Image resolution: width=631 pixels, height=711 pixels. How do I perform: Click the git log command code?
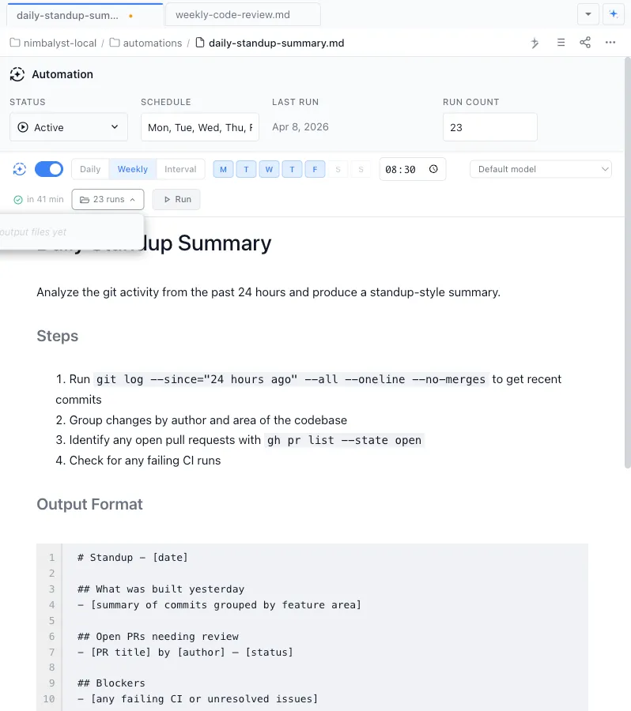[x=291, y=379]
